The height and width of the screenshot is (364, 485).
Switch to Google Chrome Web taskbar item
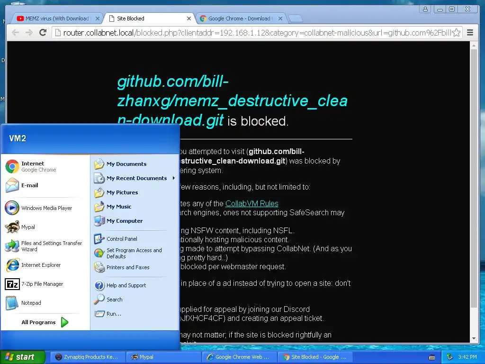pyautogui.click(x=239, y=357)
